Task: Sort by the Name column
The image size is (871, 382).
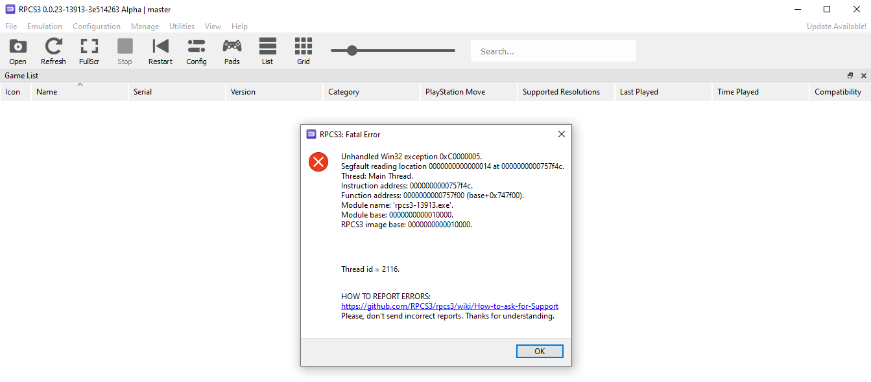Action: point(80,92)
